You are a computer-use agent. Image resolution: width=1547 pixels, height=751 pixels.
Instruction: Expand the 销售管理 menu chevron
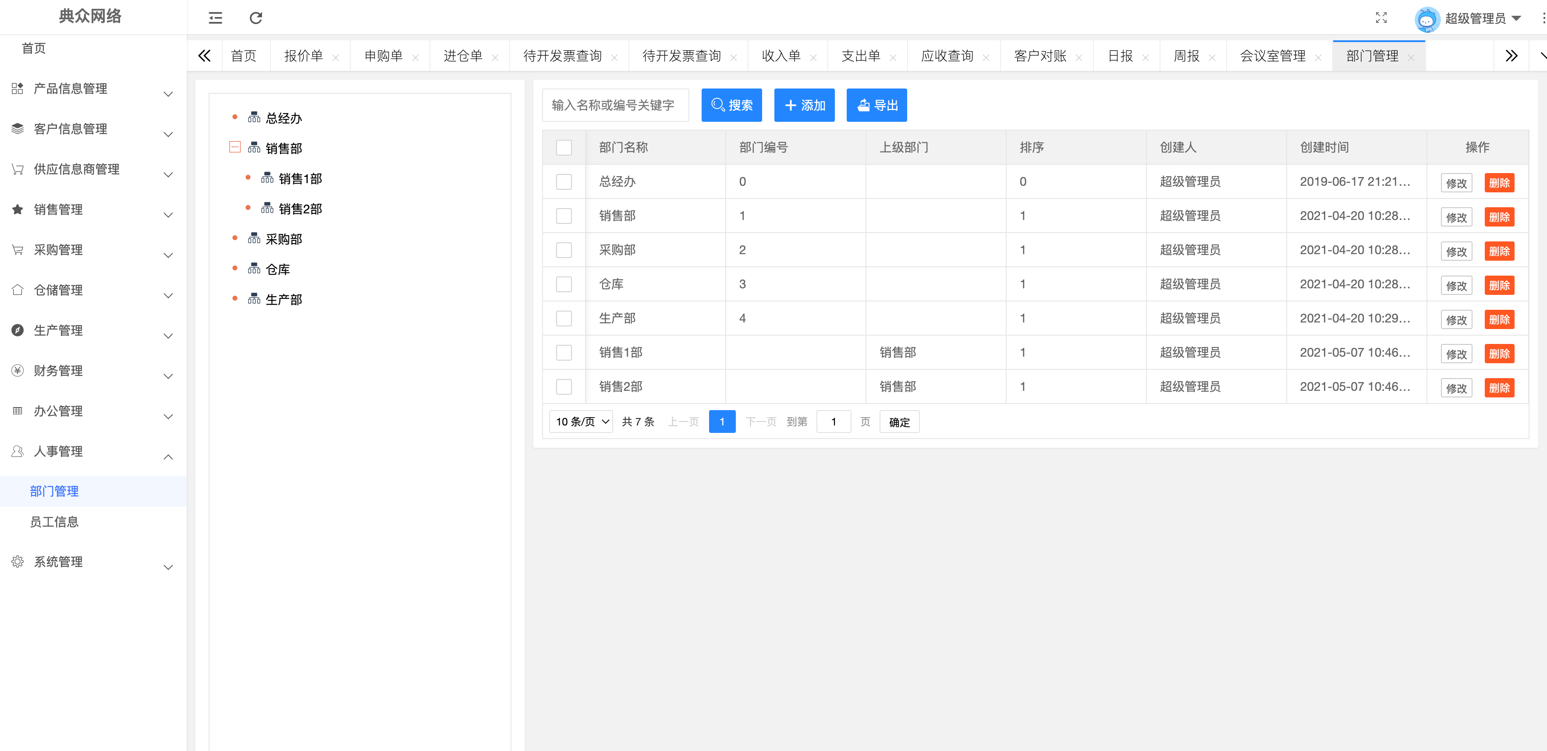point(168,215)
